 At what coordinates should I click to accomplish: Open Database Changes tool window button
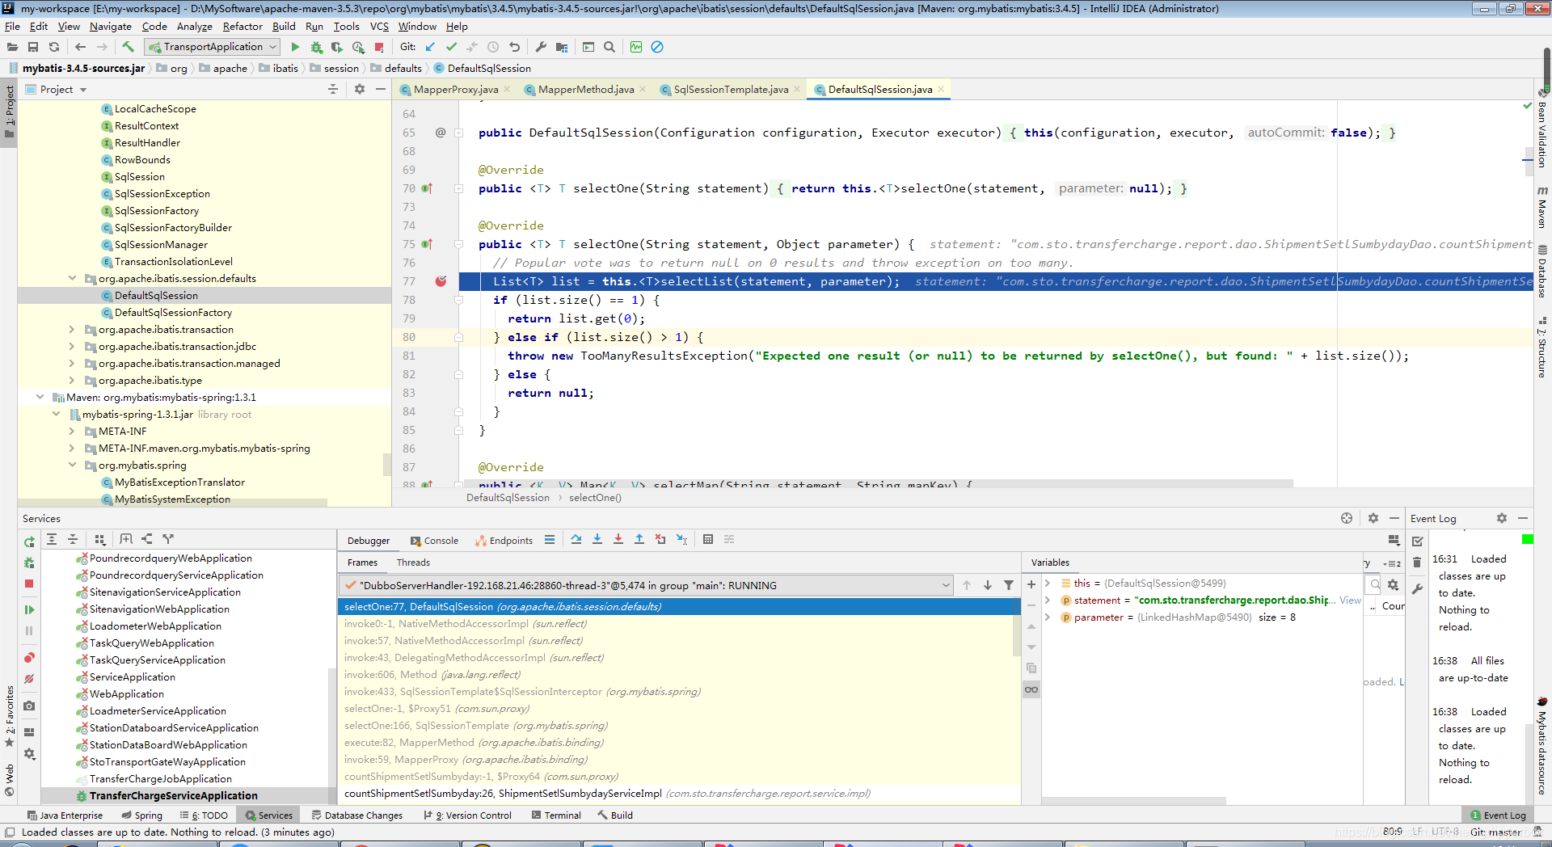(x=356, y=815)
